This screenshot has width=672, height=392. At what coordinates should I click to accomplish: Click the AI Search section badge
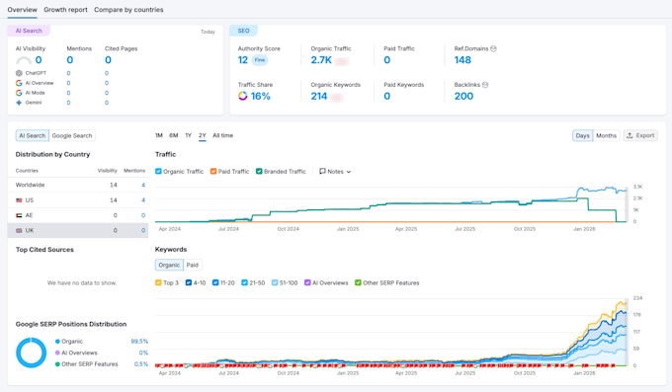pos(29,31)
